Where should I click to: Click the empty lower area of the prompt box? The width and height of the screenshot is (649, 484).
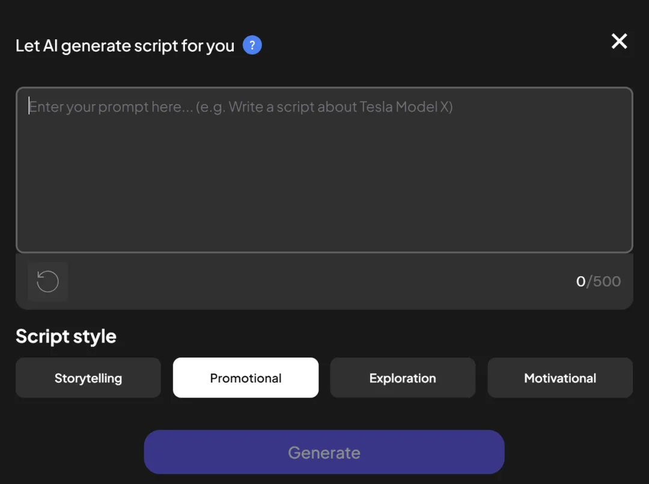[324, 199]
